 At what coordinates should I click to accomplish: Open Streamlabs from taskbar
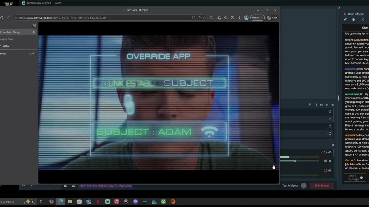click(x=107, y=202)
